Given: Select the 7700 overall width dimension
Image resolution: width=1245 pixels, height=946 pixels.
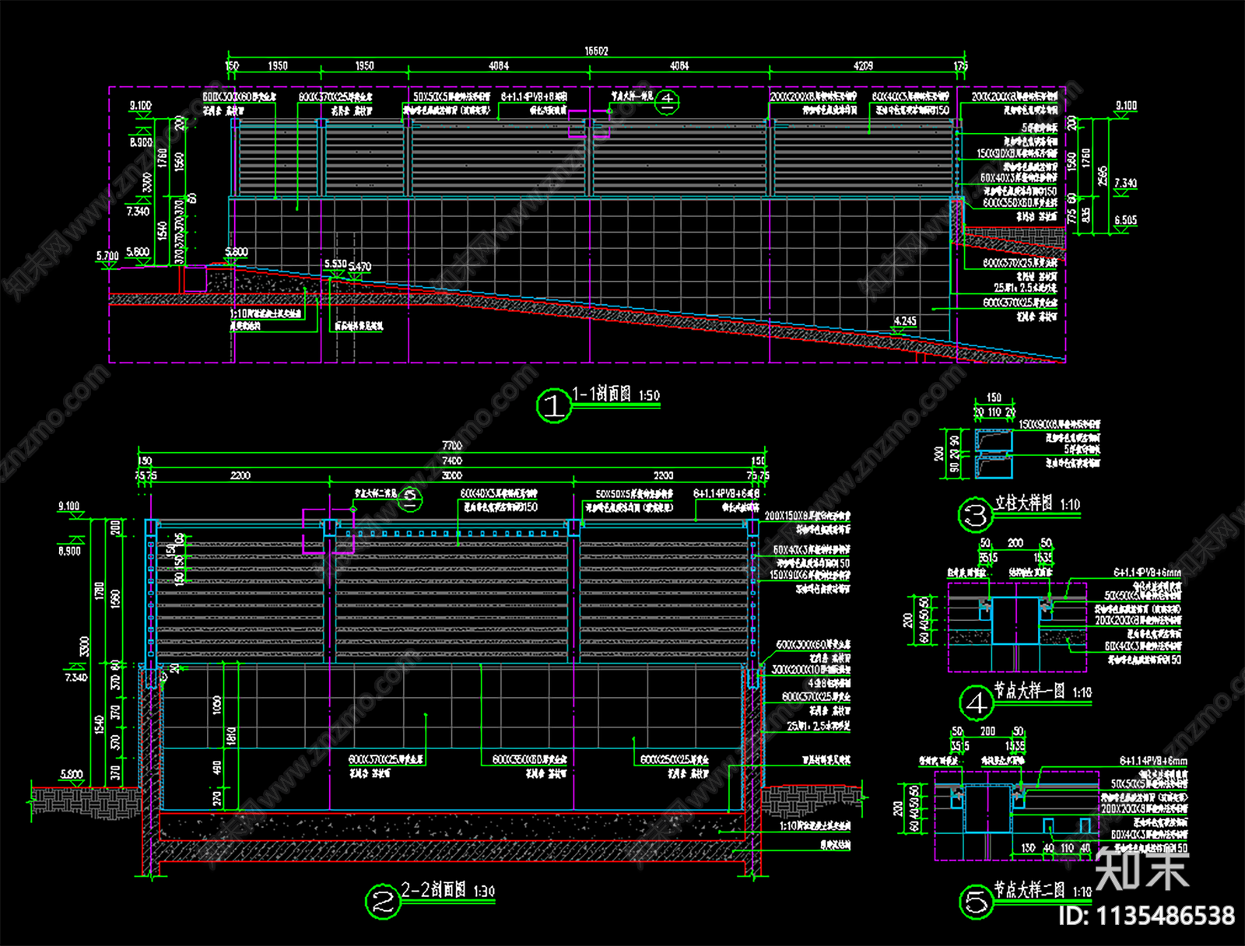Looking at the screenshot, I should click(x=452, y=446).
